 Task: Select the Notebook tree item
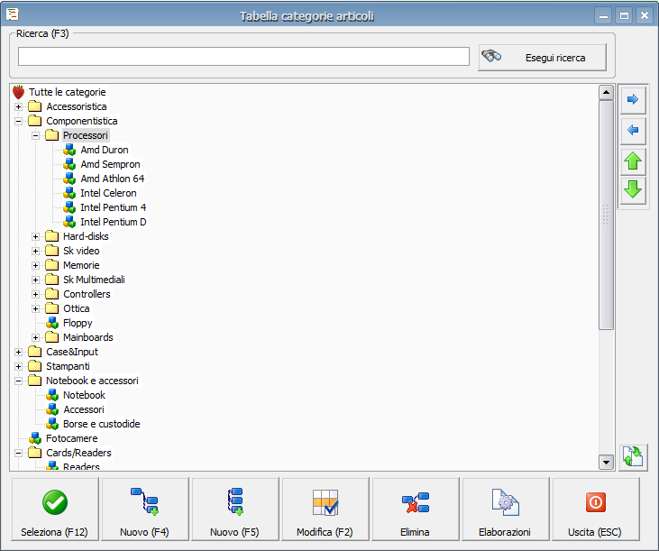click(x=84, y=395)
